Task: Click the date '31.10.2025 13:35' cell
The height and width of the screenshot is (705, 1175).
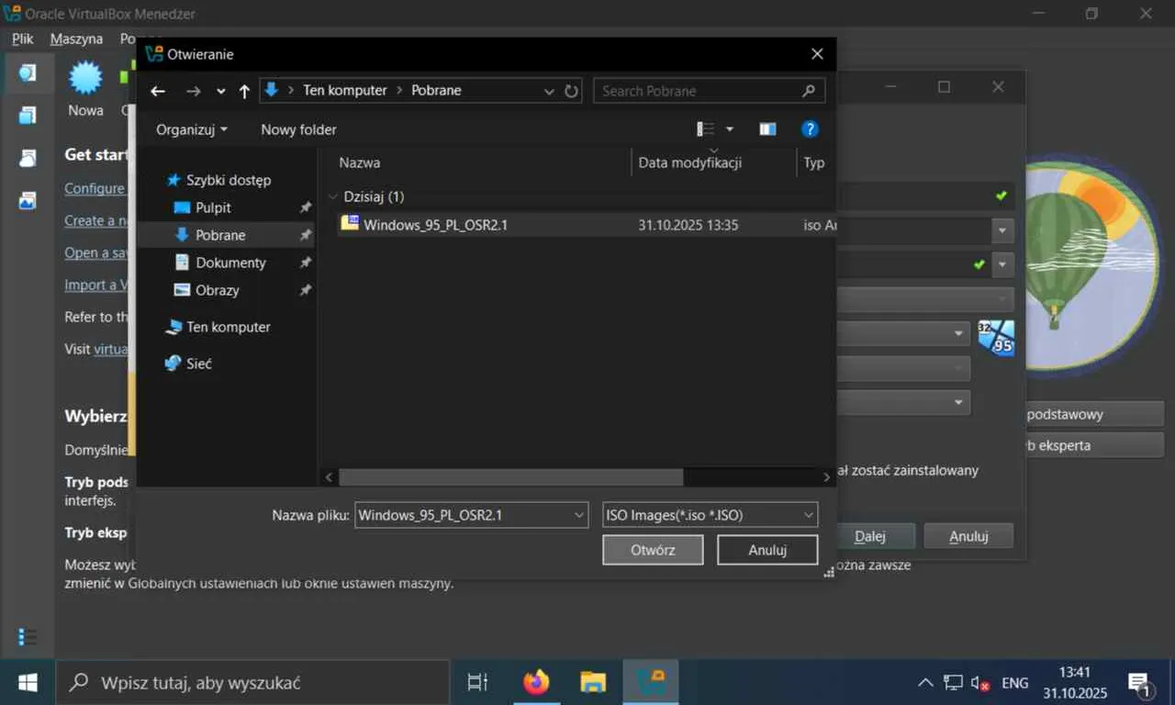Action: coord(688,225)
